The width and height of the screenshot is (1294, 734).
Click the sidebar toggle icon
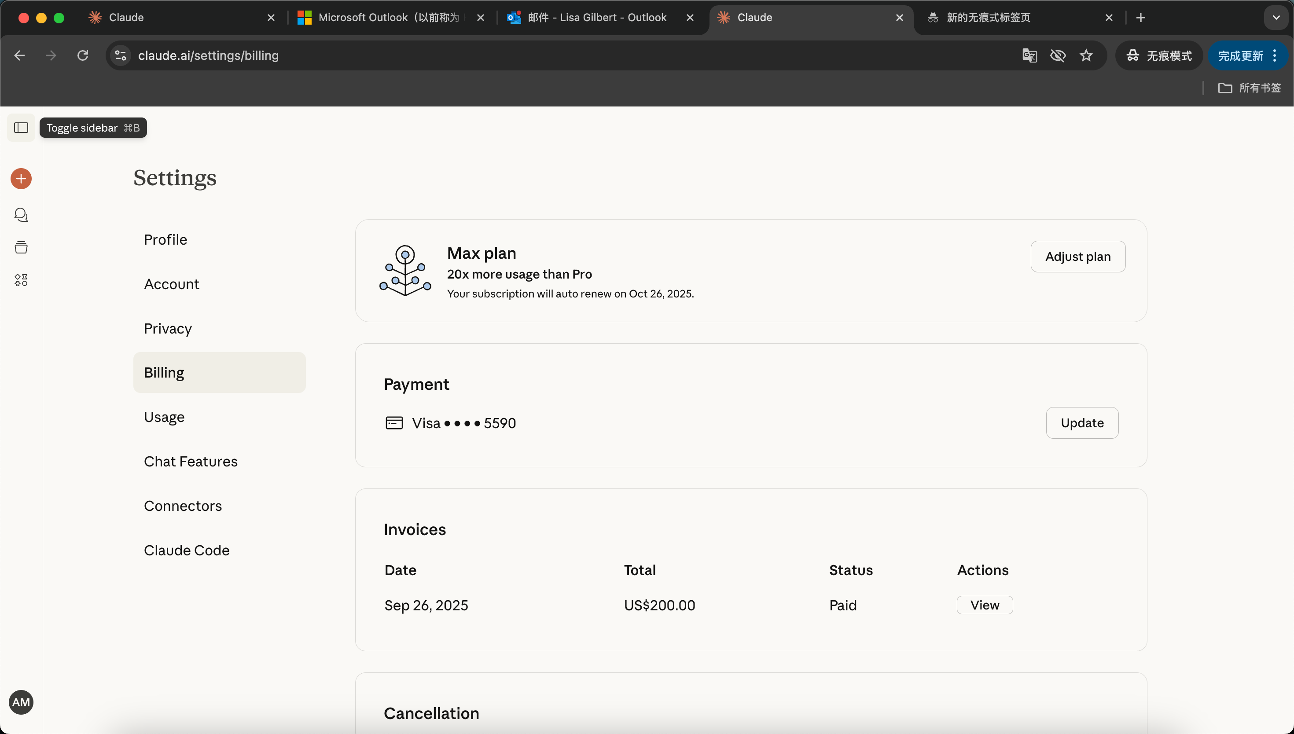21,128
